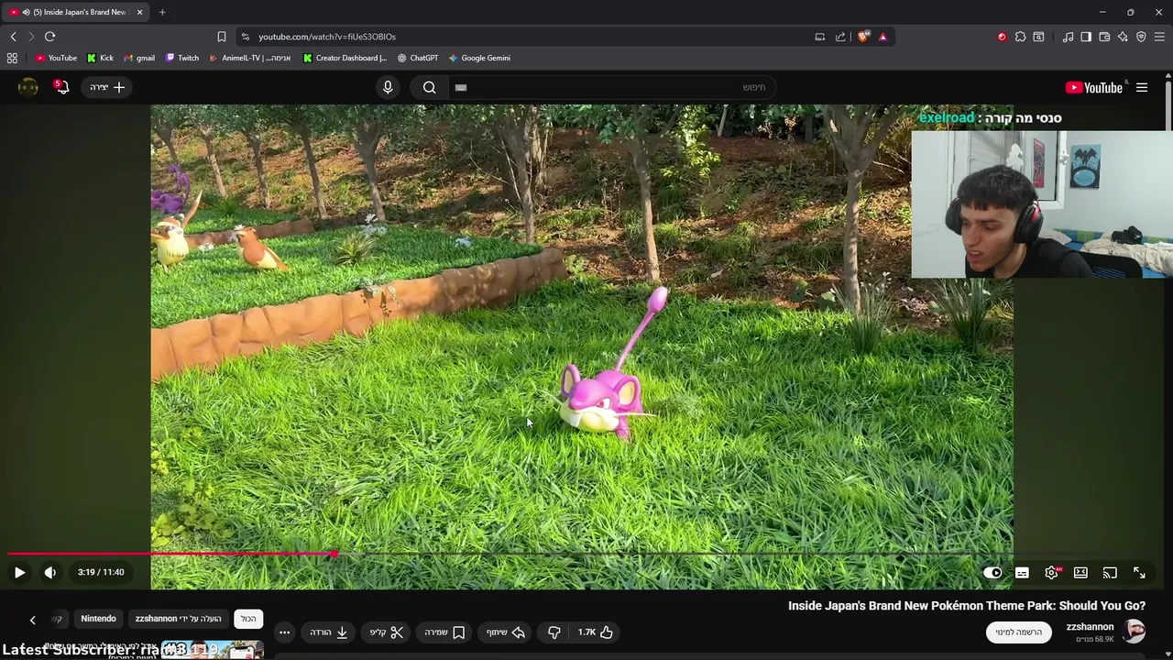
Task: Click the 3:19 / 11:40 time display
Action: (101, 572)
